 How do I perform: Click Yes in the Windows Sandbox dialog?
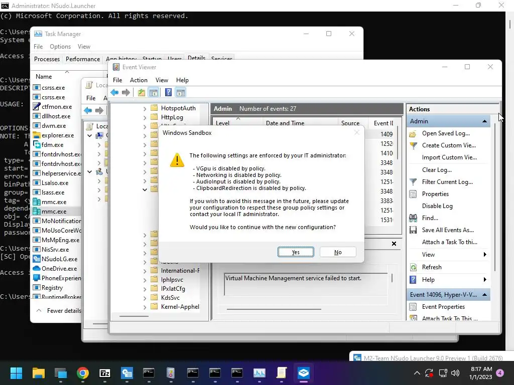coord(296,252)
